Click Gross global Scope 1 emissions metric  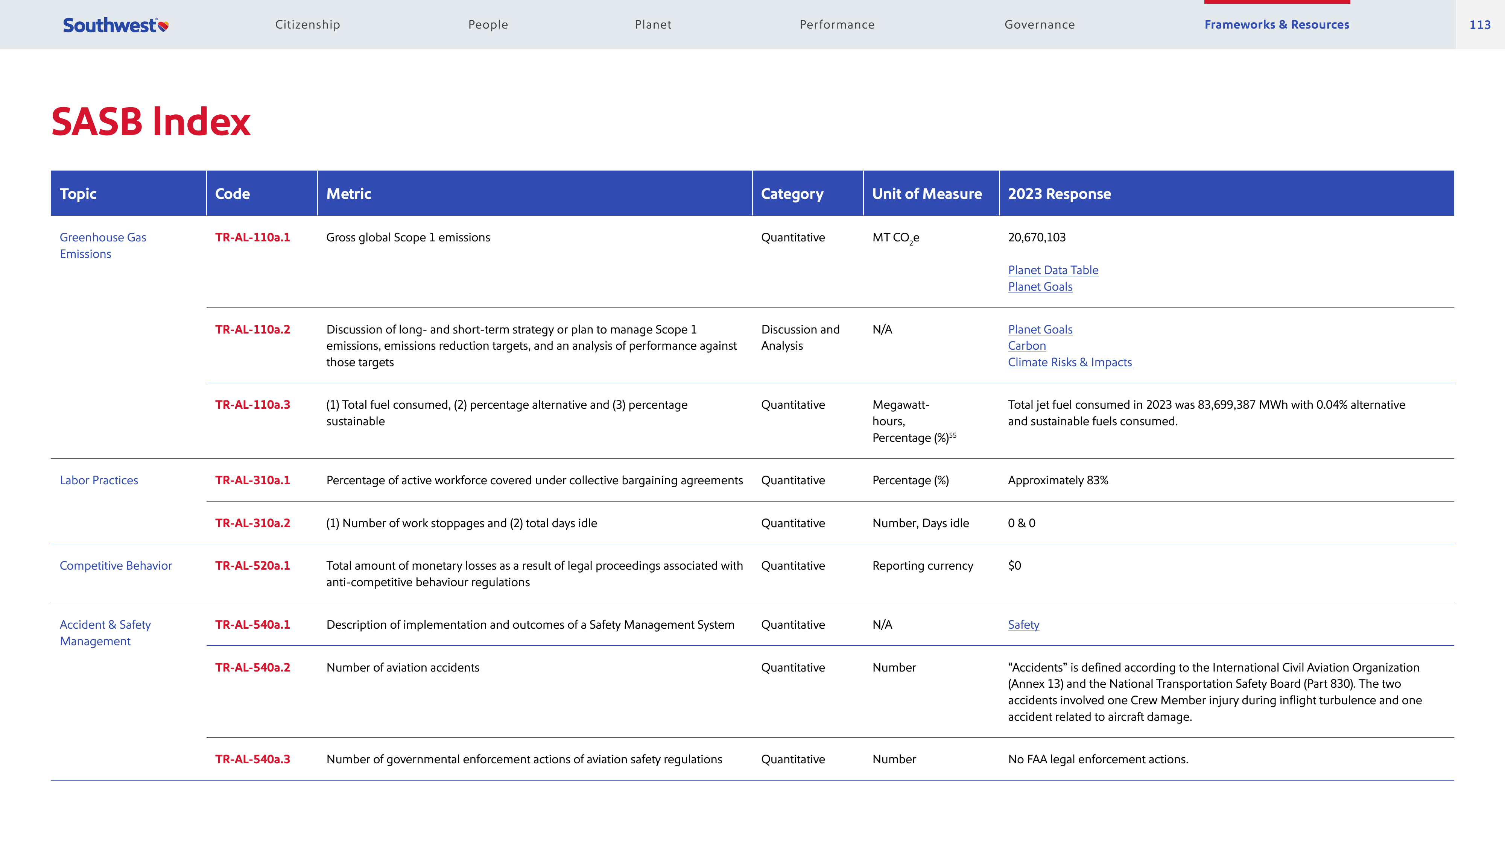click(408, 237)
